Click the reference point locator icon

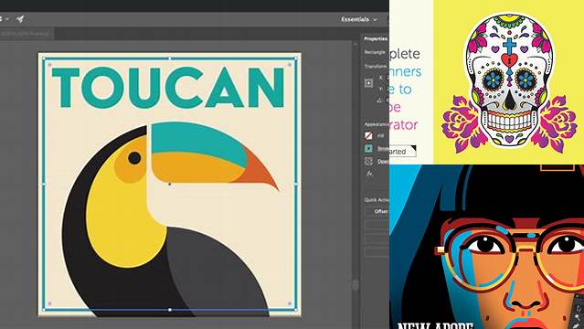368,83
